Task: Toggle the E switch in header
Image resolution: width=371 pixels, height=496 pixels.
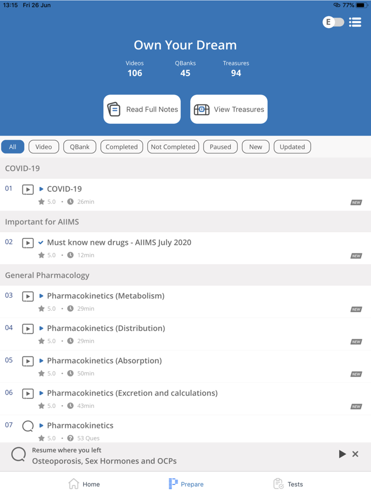Action: (333, 22)
